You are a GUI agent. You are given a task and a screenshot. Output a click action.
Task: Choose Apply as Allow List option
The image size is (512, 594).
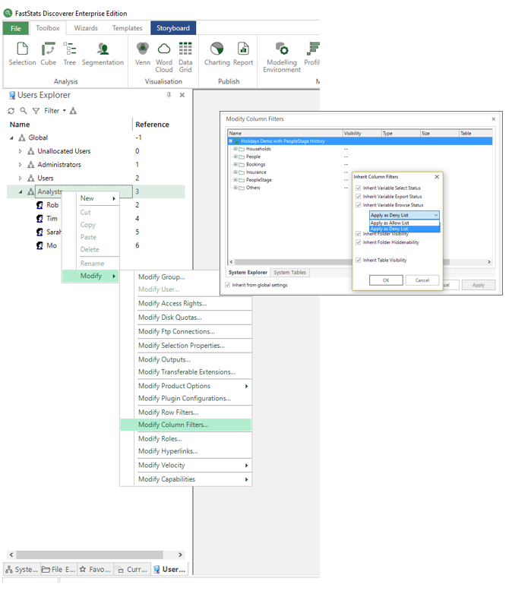point(404,223)
